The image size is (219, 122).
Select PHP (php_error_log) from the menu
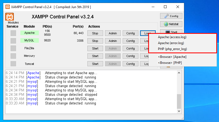coord(183,49)
